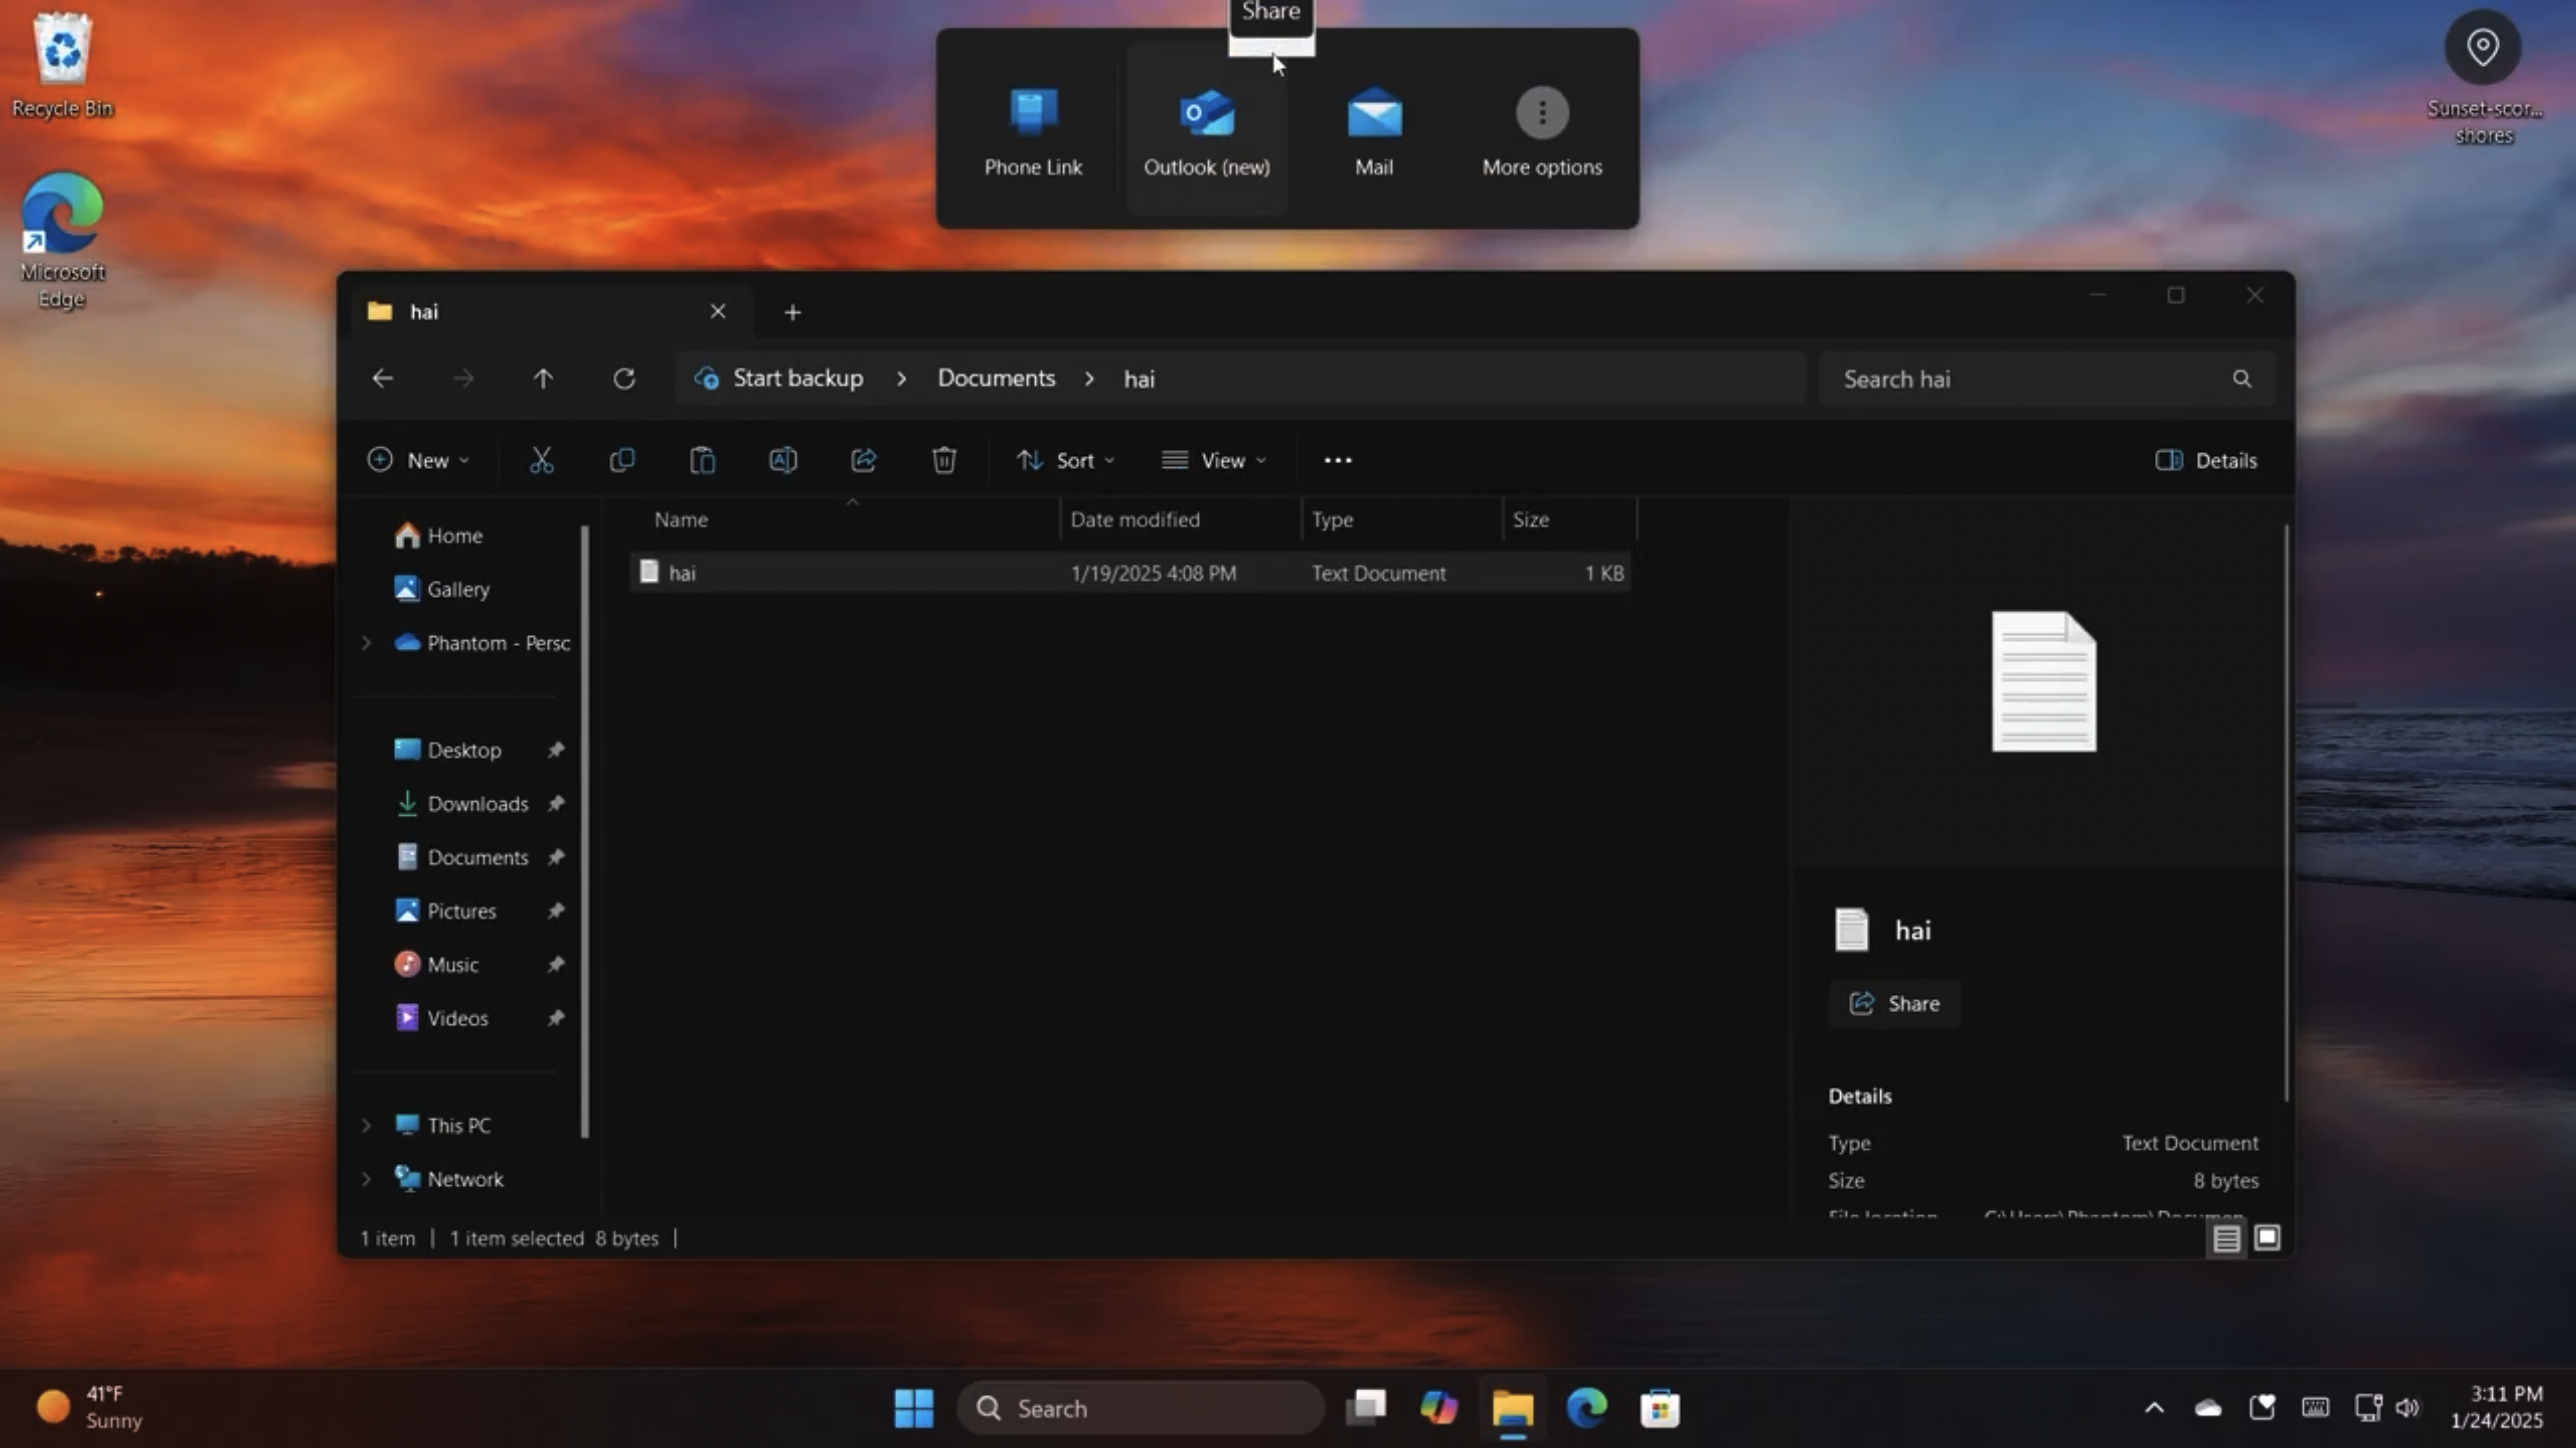Viewport: 2576px width, 1448px height.
Task: Select This PC in navigation pane
Action: tap(458, 1126)
